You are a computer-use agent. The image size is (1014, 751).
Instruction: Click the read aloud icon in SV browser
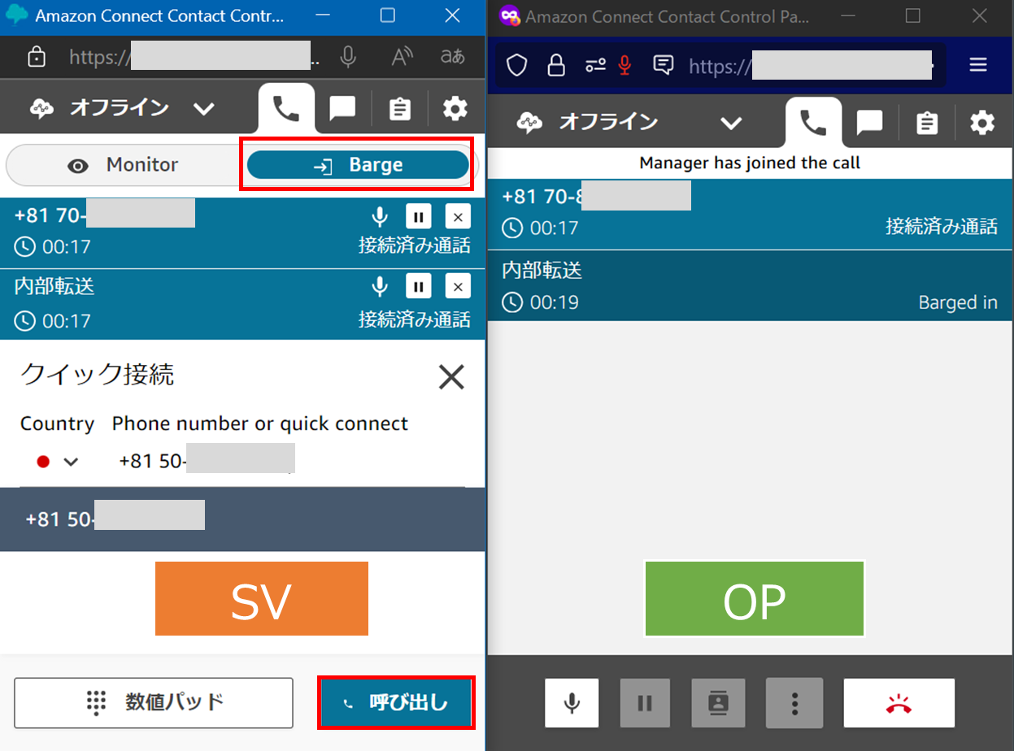tap(402, 57)
